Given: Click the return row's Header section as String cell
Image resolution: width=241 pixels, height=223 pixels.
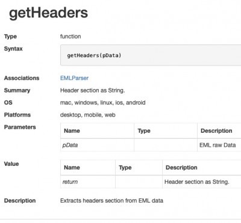Looking at the screenshot, I should coord(202,182).
